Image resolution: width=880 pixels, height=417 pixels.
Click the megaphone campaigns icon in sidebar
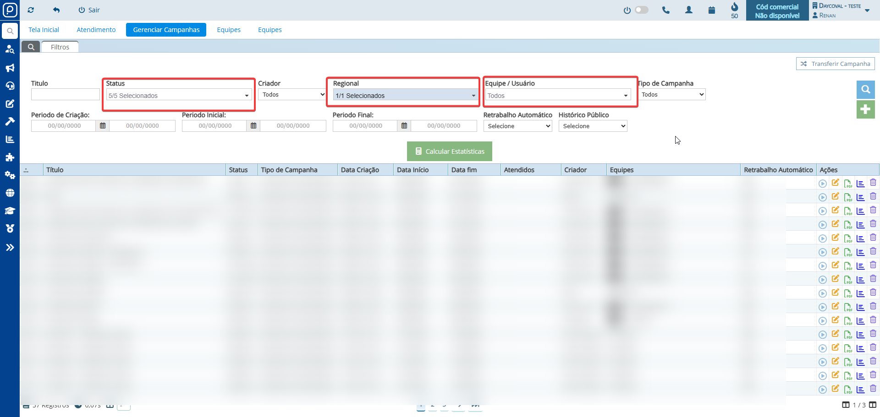[10, 68]
